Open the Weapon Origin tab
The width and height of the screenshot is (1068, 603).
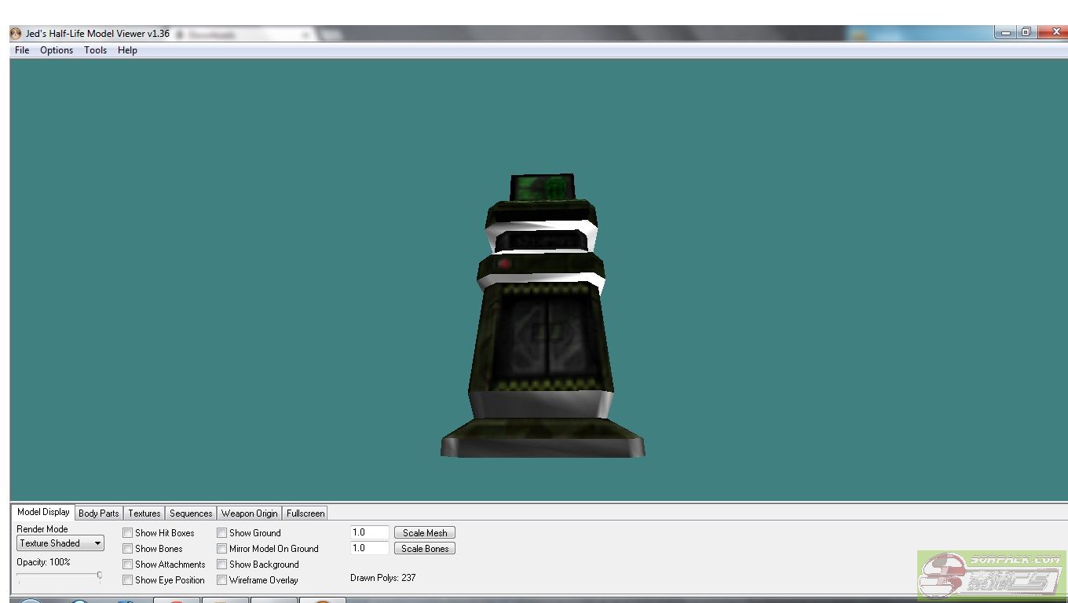(x=249, y=513)
